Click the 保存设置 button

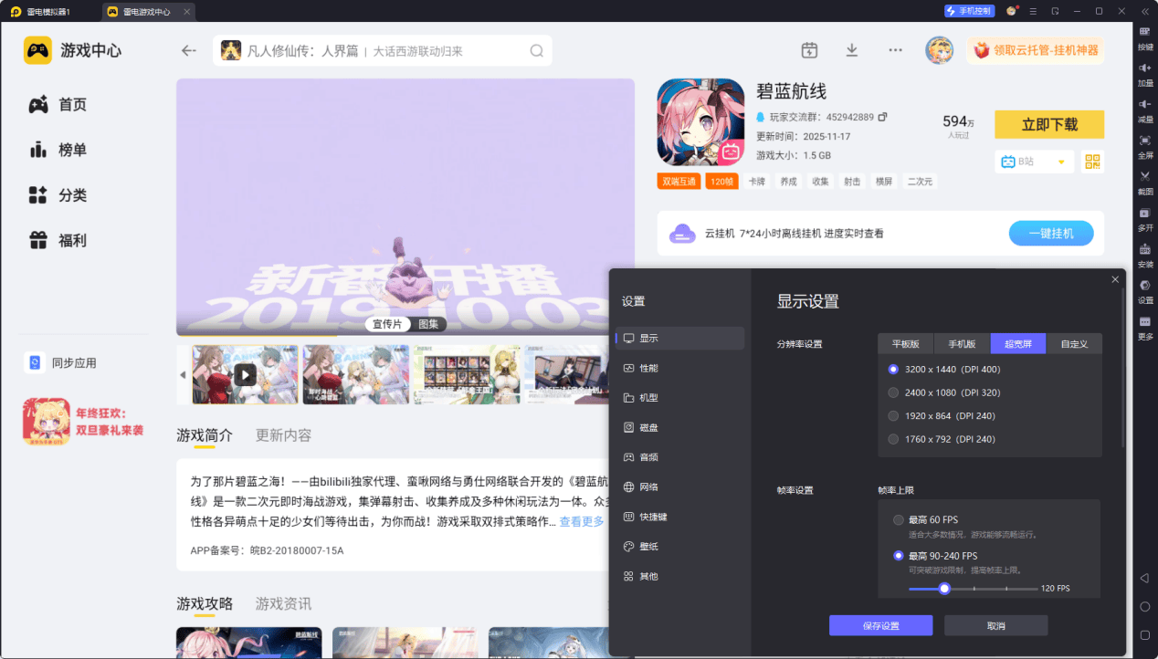point(880,625)
